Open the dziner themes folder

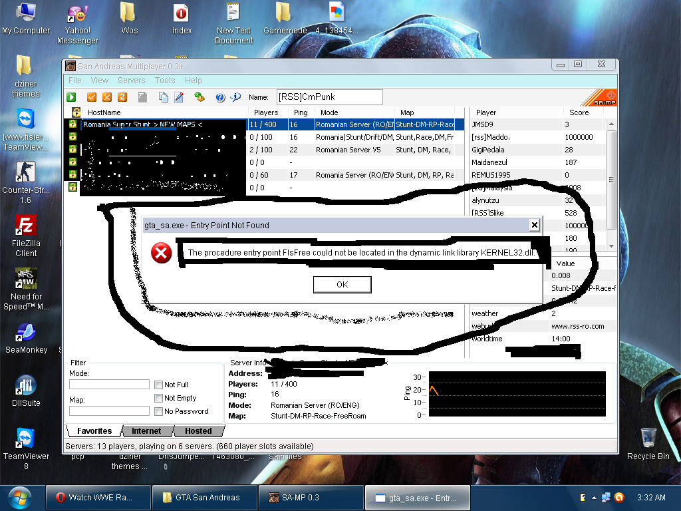(x=26, y=76)
